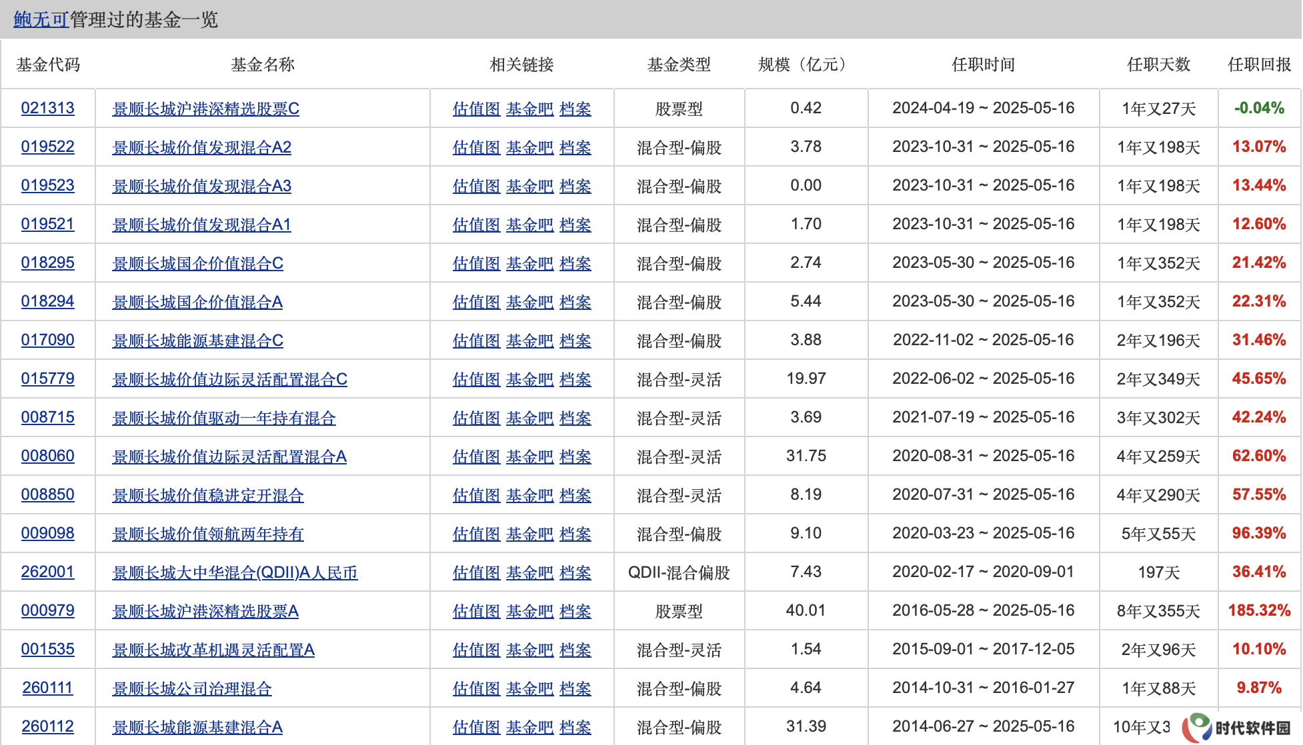Image resolution: width=1303 pixels, height=745 pixels.
Task: Open fund code 017090
Action: (x=48, y=340)
